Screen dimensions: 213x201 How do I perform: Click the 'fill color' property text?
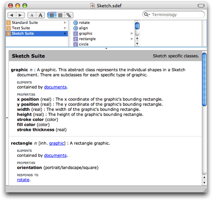click(26, 125)
